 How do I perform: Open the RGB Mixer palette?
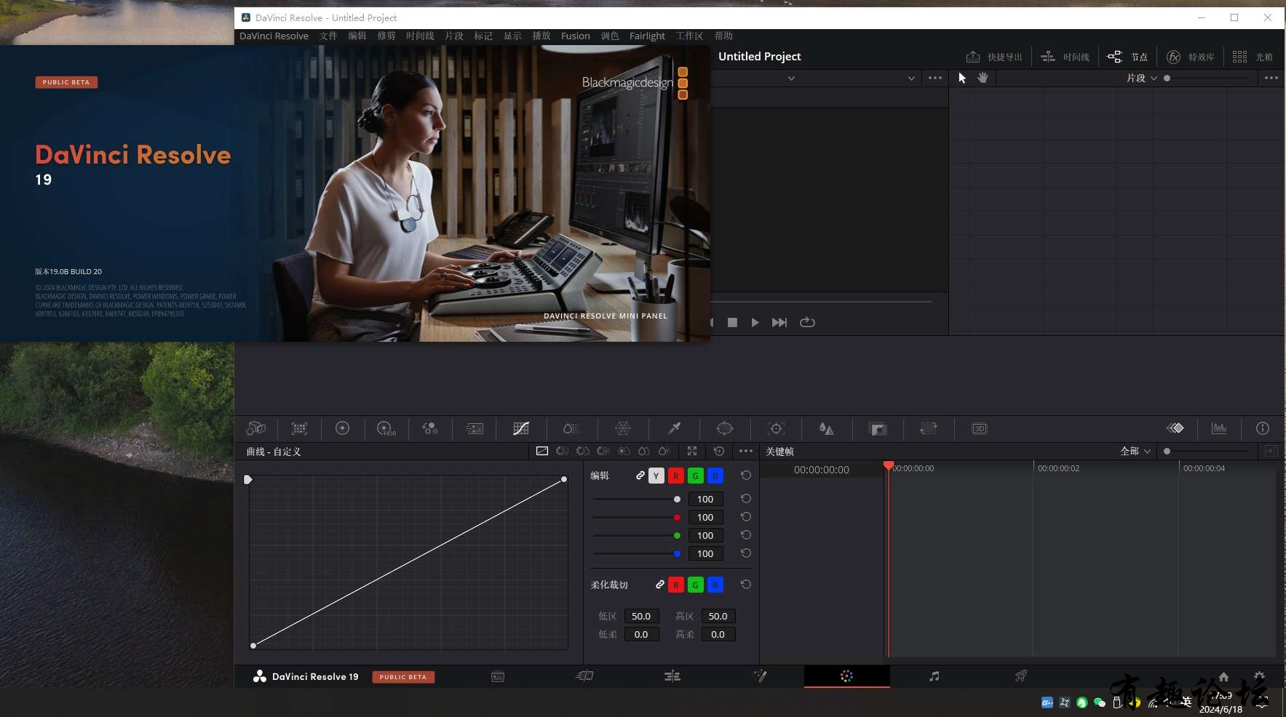430,428
